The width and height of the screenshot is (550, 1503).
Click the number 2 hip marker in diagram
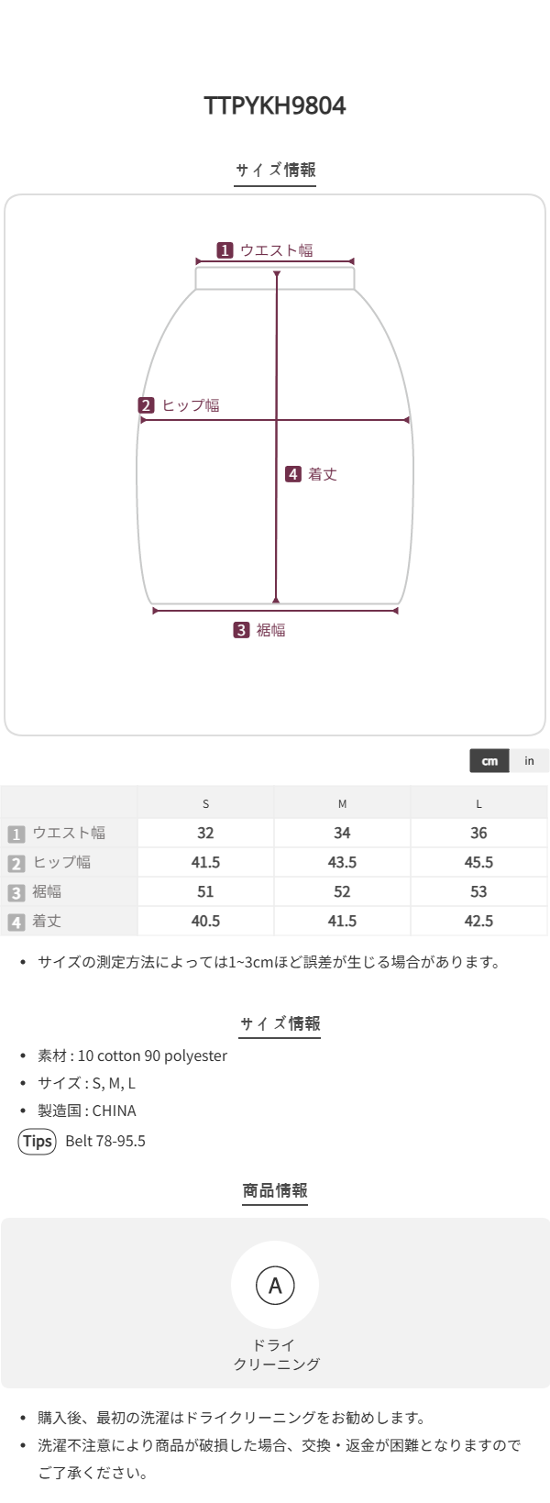coord(147,405)
